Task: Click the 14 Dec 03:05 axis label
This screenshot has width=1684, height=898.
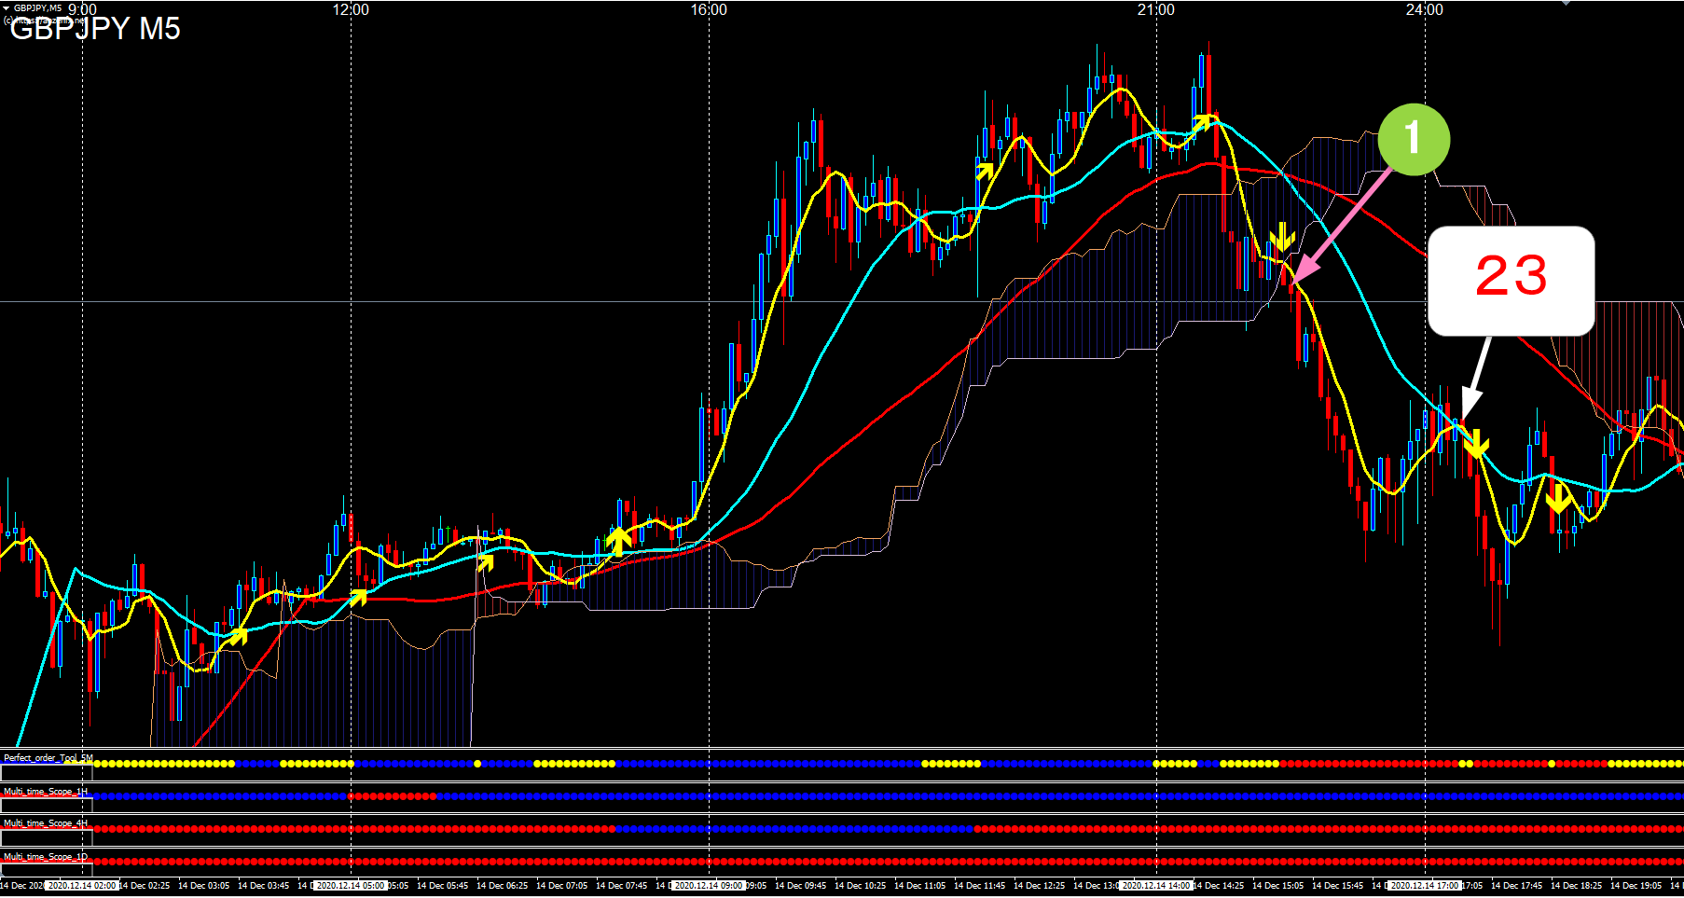Action: 204,886
